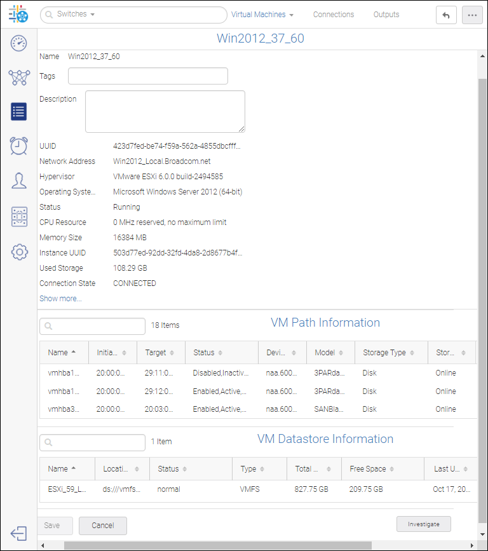Click the Investigate button
Viewport: 488px width, 551px height.
point(424,524)
